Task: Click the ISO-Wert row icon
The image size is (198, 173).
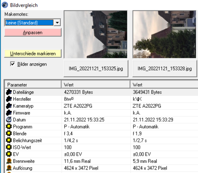Action: tap(9, 147)
